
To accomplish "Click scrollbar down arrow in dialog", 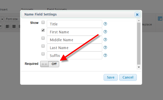I will coord(139,67).
